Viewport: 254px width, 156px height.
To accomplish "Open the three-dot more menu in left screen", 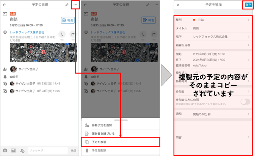I will [x=75, y=5].
